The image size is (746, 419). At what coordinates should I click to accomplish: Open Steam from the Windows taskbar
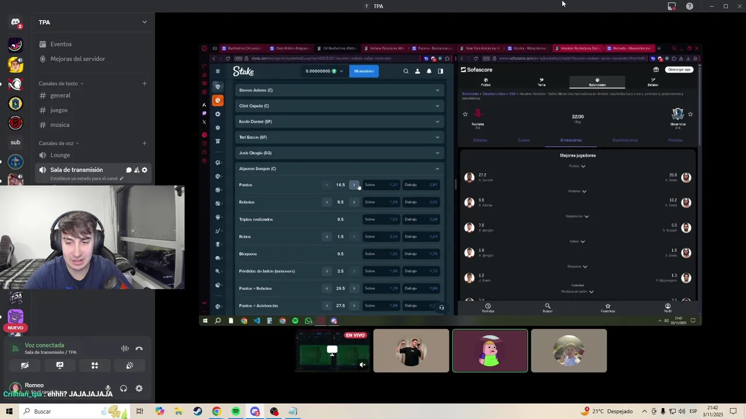click(198, 411)
